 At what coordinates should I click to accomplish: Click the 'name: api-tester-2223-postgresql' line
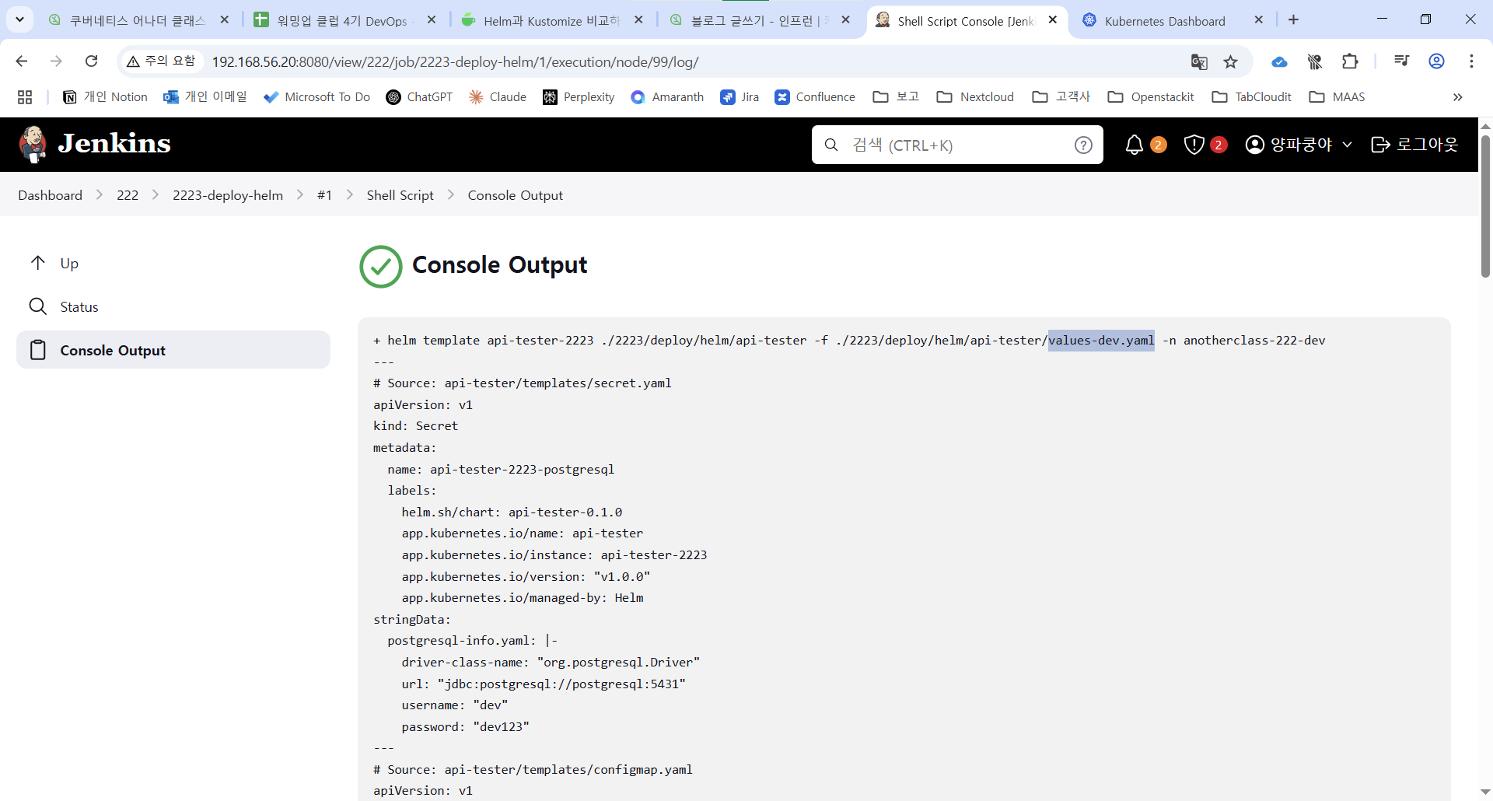(502, 470)
